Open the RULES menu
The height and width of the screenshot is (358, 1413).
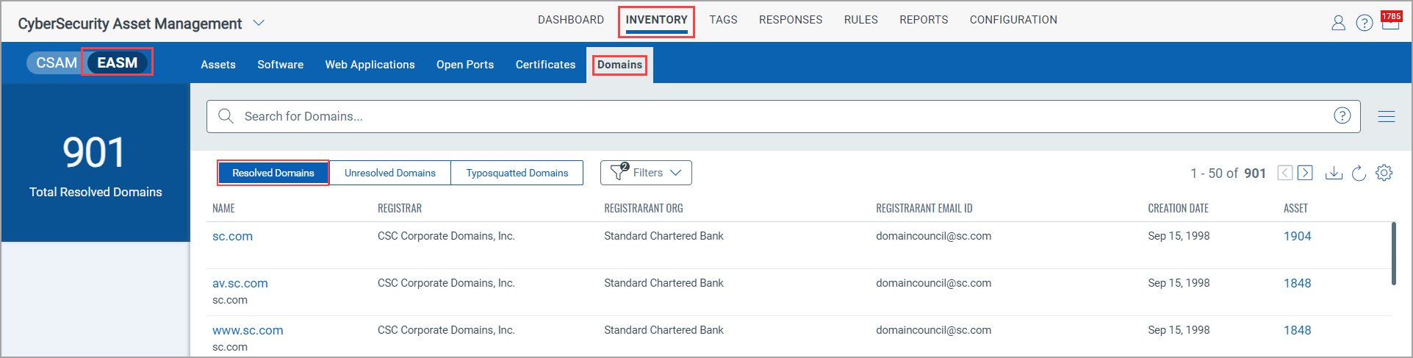[861, 20]
